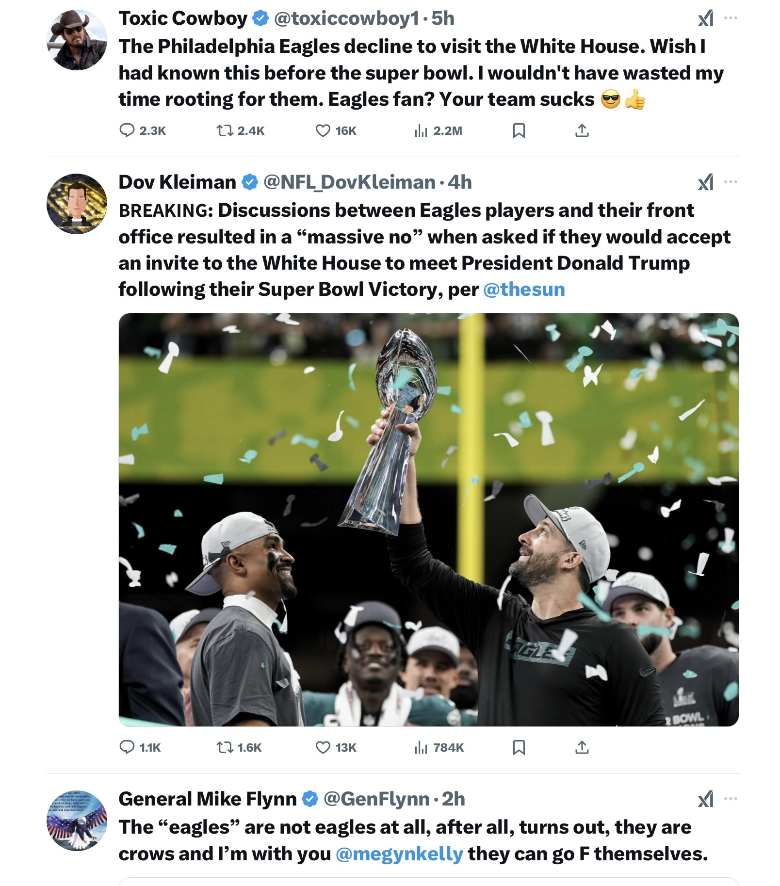Like Dov Kleiman's tweet
Viewport: 780px width, 886px height.
click(323, 747)
